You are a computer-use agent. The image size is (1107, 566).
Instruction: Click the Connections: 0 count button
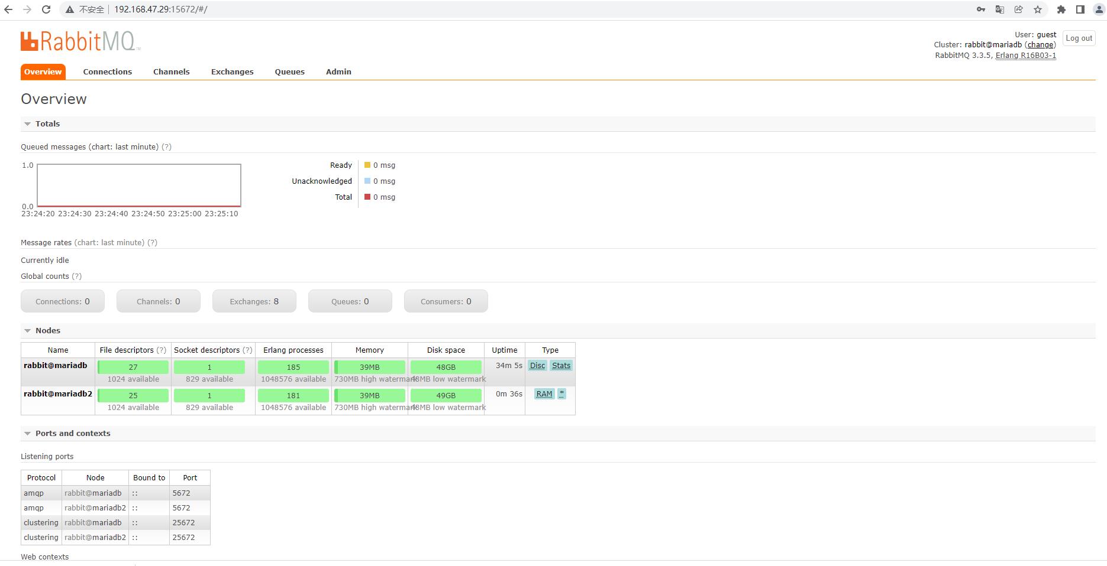[63, 301]
